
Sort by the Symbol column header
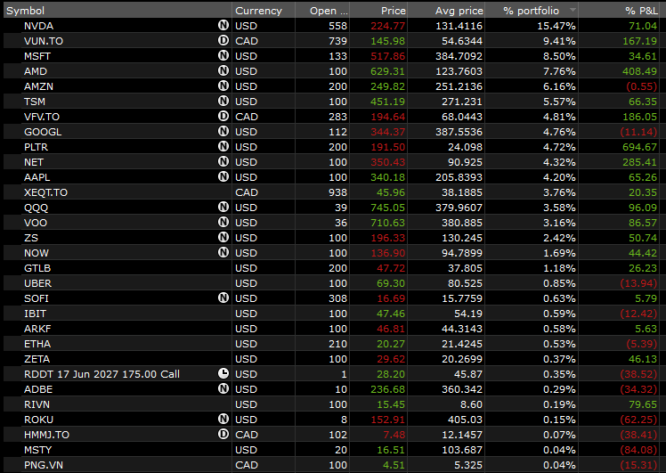click(x=118, y=10)
